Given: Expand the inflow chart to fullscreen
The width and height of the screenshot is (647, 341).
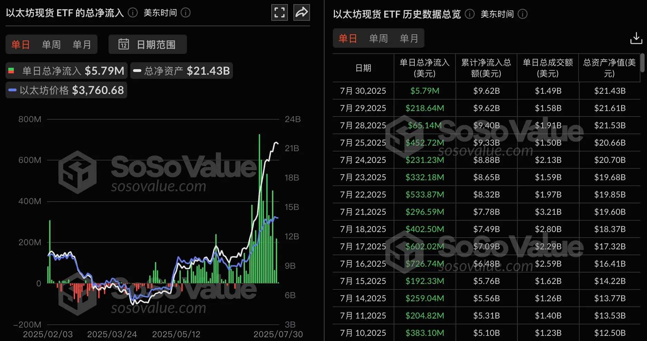Looking at the screenshot, I should (279, 12).
